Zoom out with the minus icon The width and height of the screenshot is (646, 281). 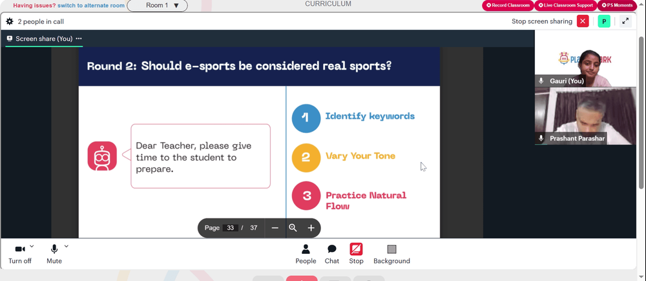(x=275, y=228)
